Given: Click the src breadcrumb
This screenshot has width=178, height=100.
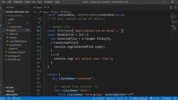Looking at the screenshot, I should click(35, 12).
